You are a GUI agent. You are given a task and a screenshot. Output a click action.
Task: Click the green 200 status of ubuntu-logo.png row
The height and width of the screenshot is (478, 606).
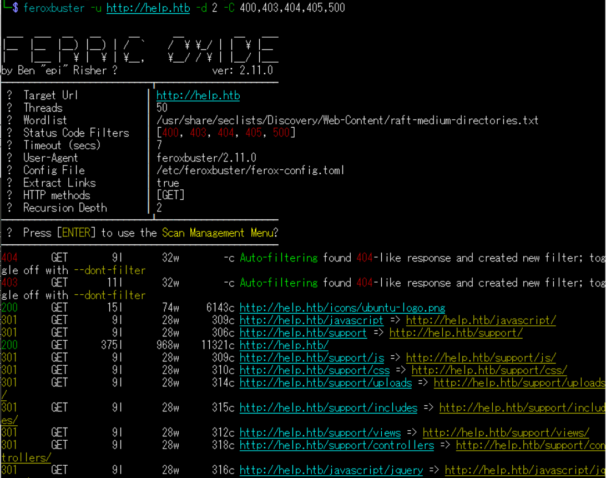pos(9,308)
